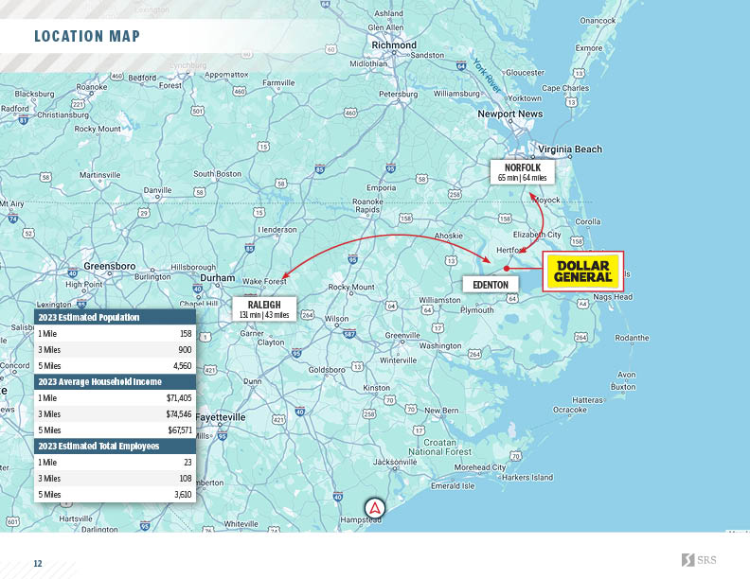Click the Henderson label
The image size is (750, 579).
277,230
